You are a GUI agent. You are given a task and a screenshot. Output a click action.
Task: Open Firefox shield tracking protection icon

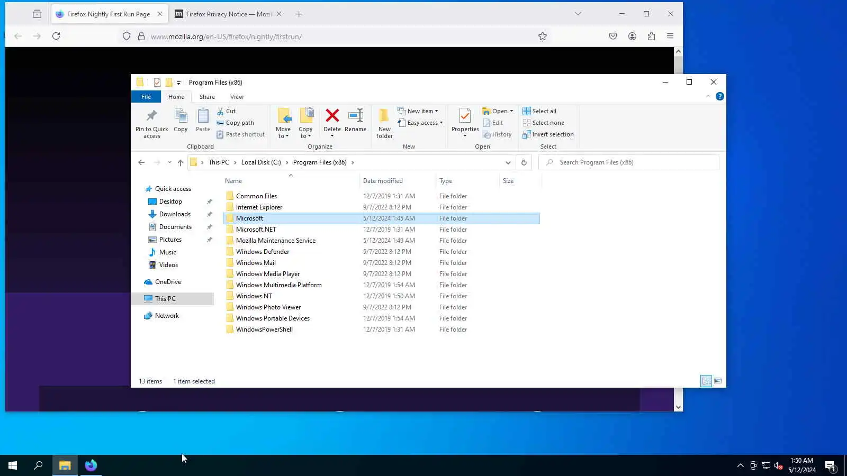(127, 36)
